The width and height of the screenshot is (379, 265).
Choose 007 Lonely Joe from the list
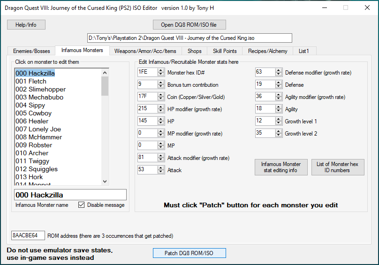38,129
